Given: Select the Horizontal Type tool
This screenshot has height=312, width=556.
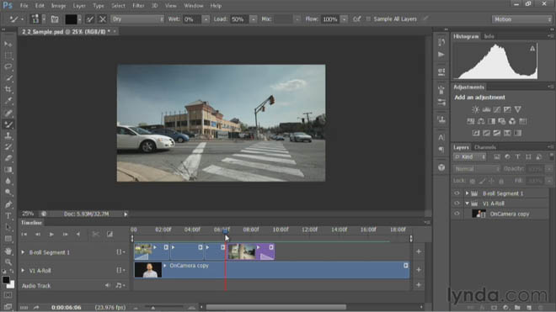Looking at the screenshot, I should pos(8,215).
